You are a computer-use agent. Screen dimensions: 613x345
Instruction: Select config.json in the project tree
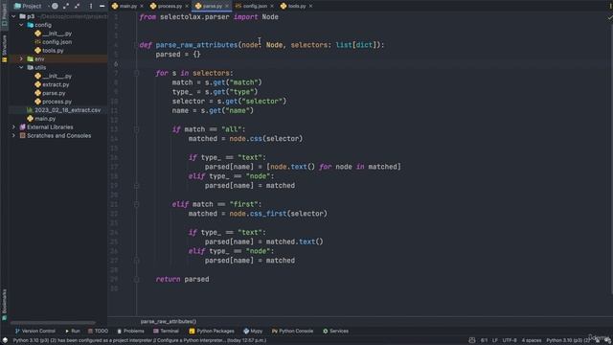point(57,42)
